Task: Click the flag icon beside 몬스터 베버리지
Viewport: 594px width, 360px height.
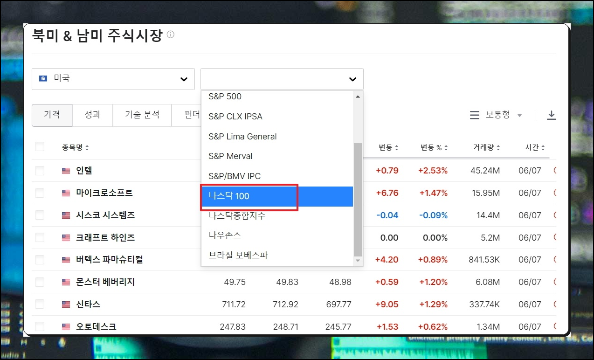Action: [x=66, y=282]
